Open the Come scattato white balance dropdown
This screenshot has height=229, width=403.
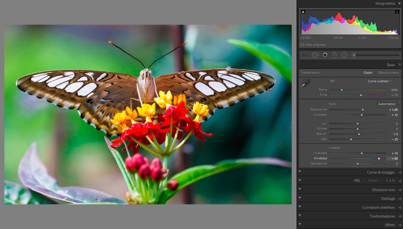379,81
